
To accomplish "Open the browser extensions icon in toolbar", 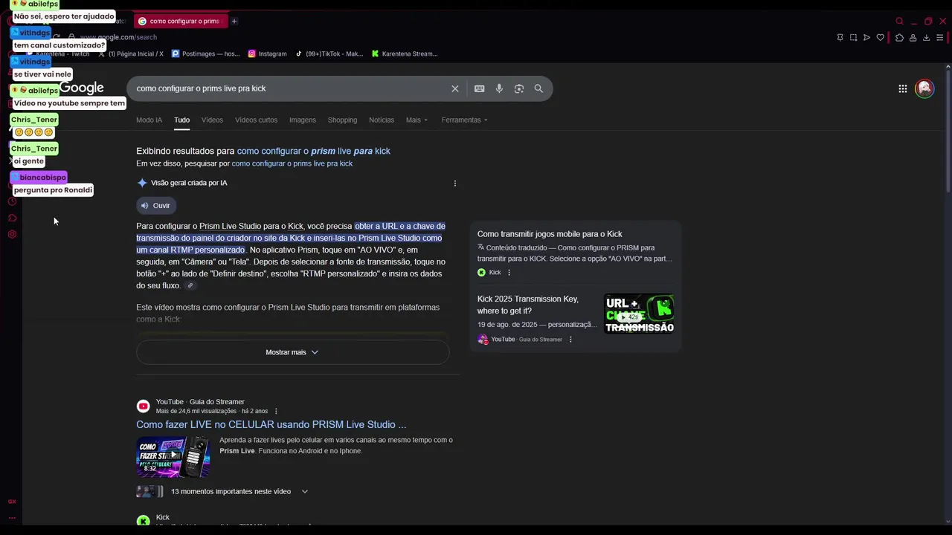I will (x=899, y=37).
